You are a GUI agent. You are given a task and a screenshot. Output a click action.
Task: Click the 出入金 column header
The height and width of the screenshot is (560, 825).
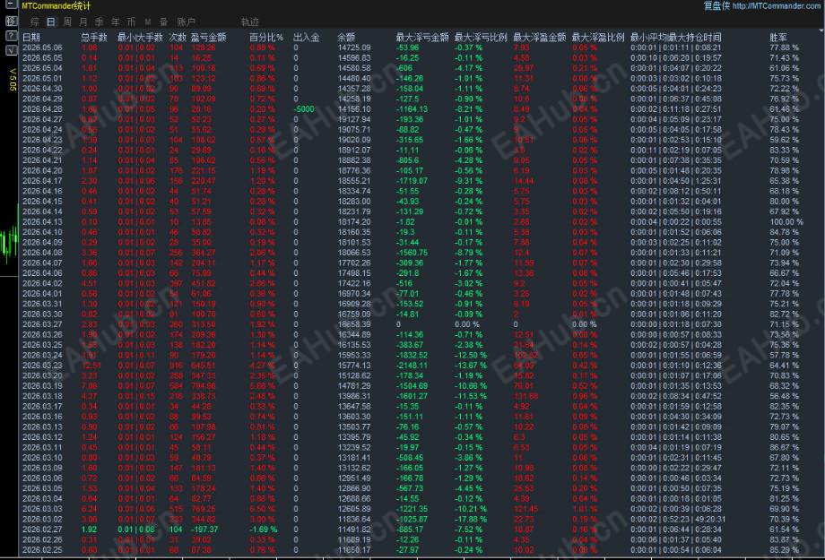[306, 38]
